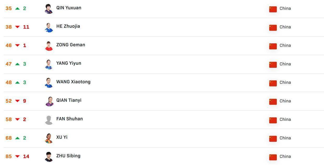Open HE Zhuojia's player profile link

tap(68, 26)
